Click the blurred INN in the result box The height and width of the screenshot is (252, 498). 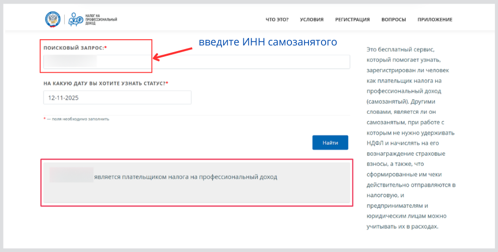coord(71,175)
